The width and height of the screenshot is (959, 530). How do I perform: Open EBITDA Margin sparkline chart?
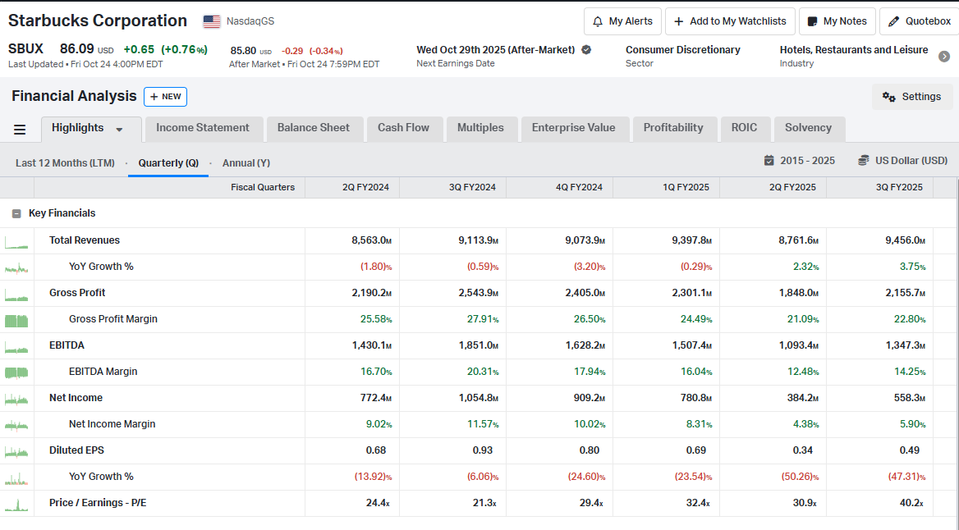(16, 372)
